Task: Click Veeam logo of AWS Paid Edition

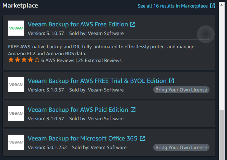Action: pyautogui.click(x=16, y=113)
